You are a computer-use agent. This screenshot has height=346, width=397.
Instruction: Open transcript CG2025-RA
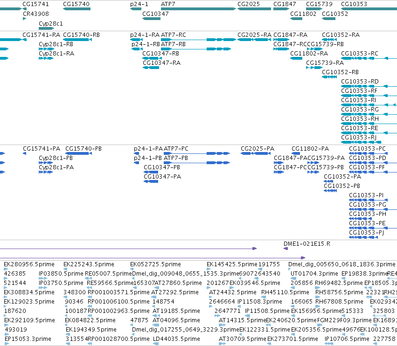pos(254,40)
